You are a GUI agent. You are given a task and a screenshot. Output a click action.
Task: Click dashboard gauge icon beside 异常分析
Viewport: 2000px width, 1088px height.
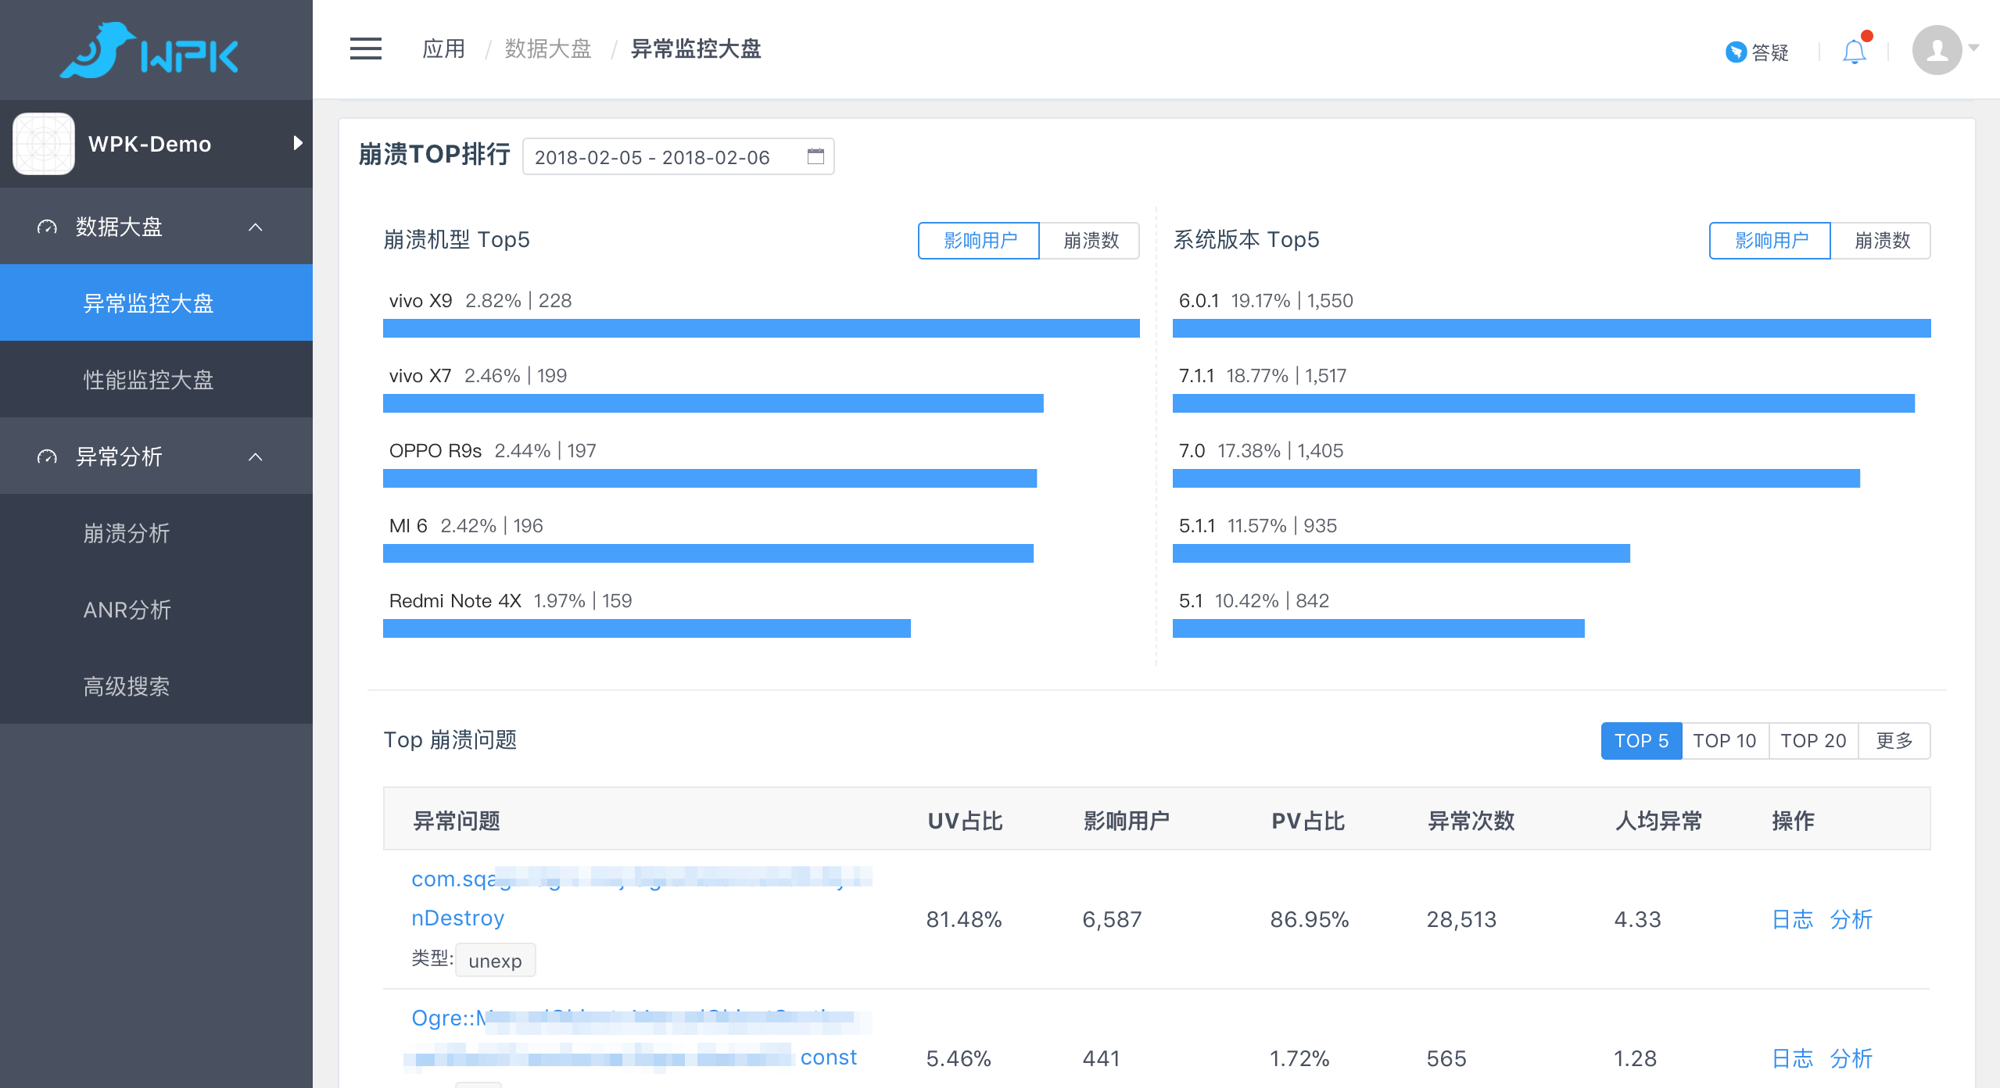(47, 456)
